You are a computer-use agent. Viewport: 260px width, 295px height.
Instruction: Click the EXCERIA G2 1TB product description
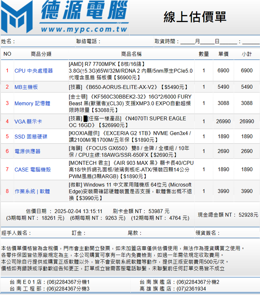(130, 137)
